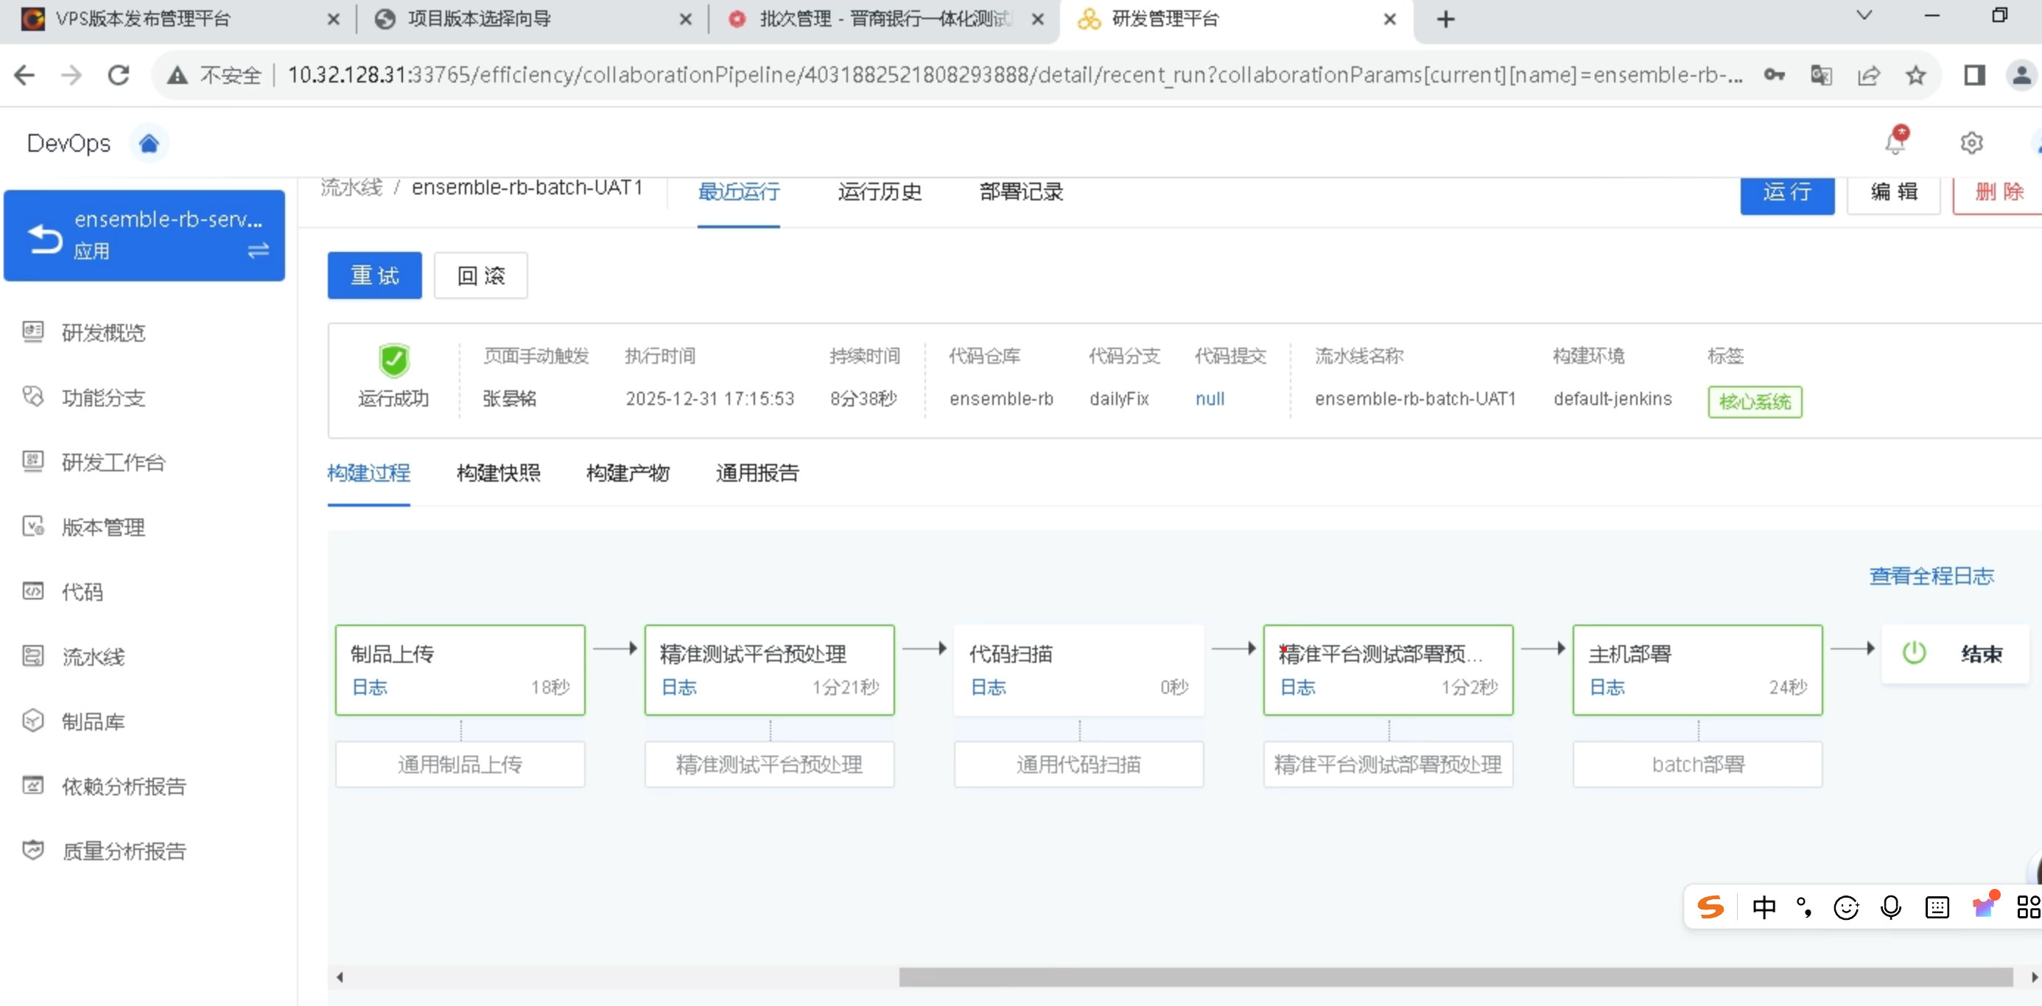Select the 构建快照 tab
The image size is (2042, 1006).
pyautogui.click(x=499, y=474)
